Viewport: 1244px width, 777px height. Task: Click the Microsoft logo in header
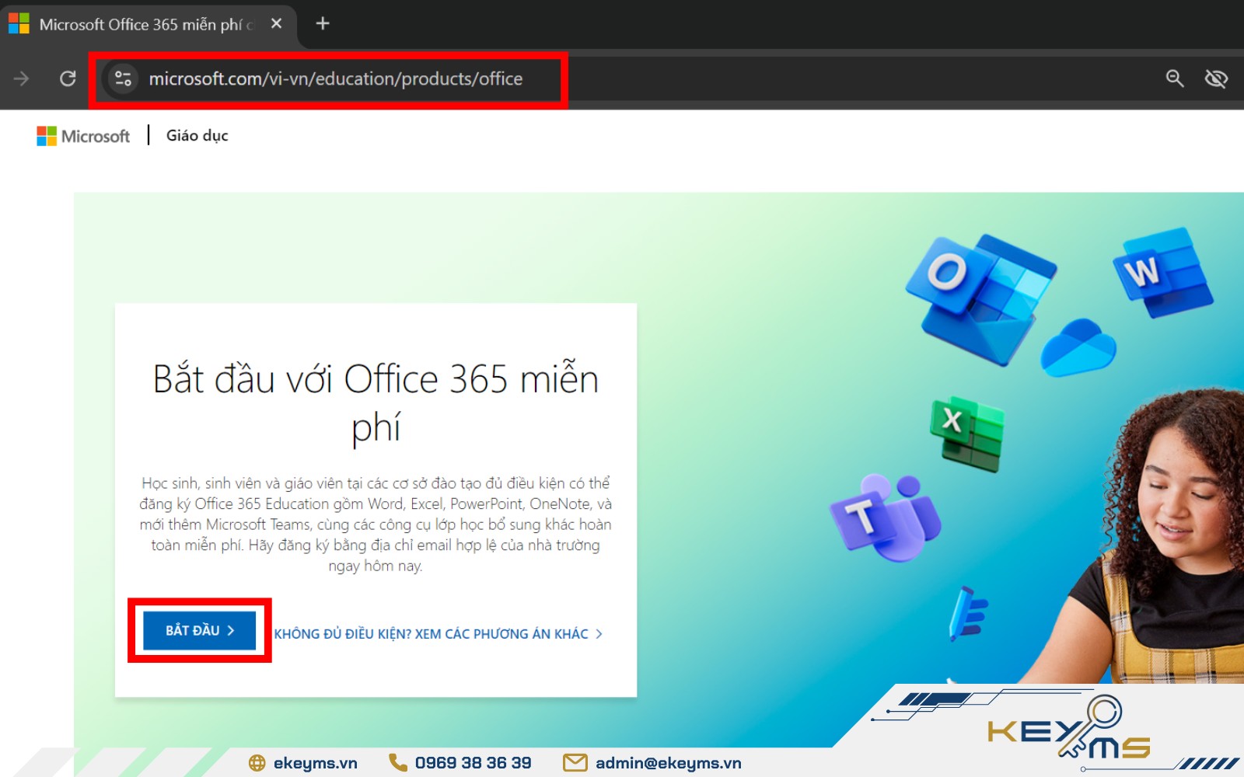pos(83,136)
